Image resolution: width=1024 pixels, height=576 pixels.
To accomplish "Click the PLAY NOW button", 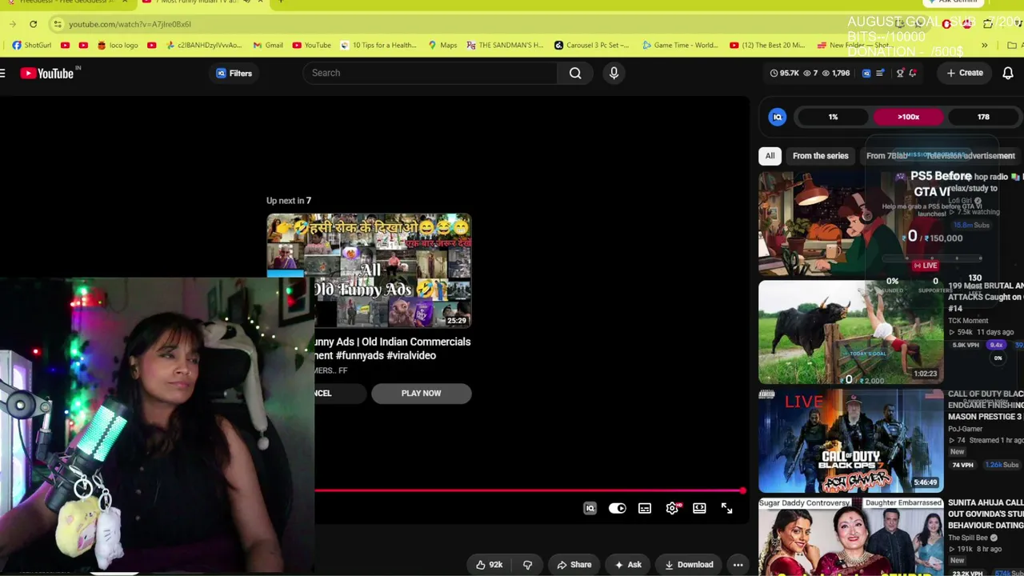I will click(421, 393).
